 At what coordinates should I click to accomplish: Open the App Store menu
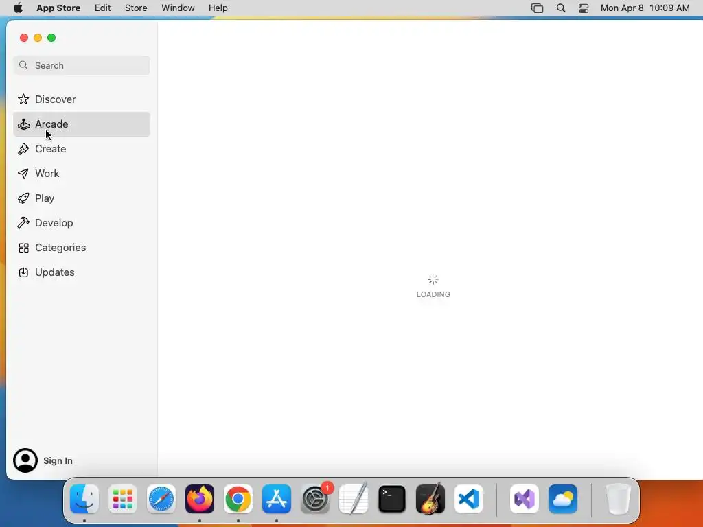(x=58, y=8)
